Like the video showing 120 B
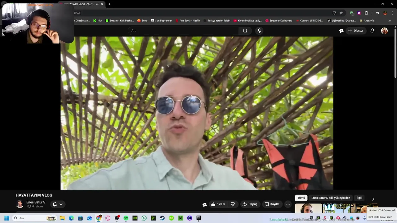397x223 pixels. click(218, 204)
